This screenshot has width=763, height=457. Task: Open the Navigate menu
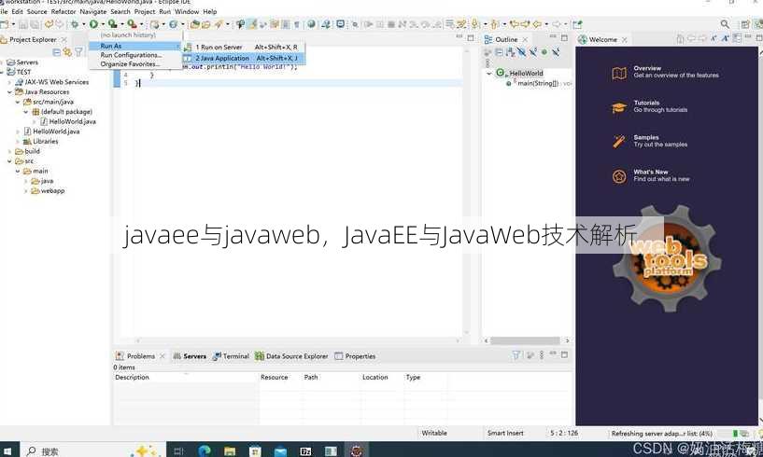point(93,11)
